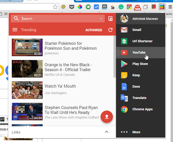Open the Translate icon
This screenshot has width=173, height=142.
(x=124, y=98)
